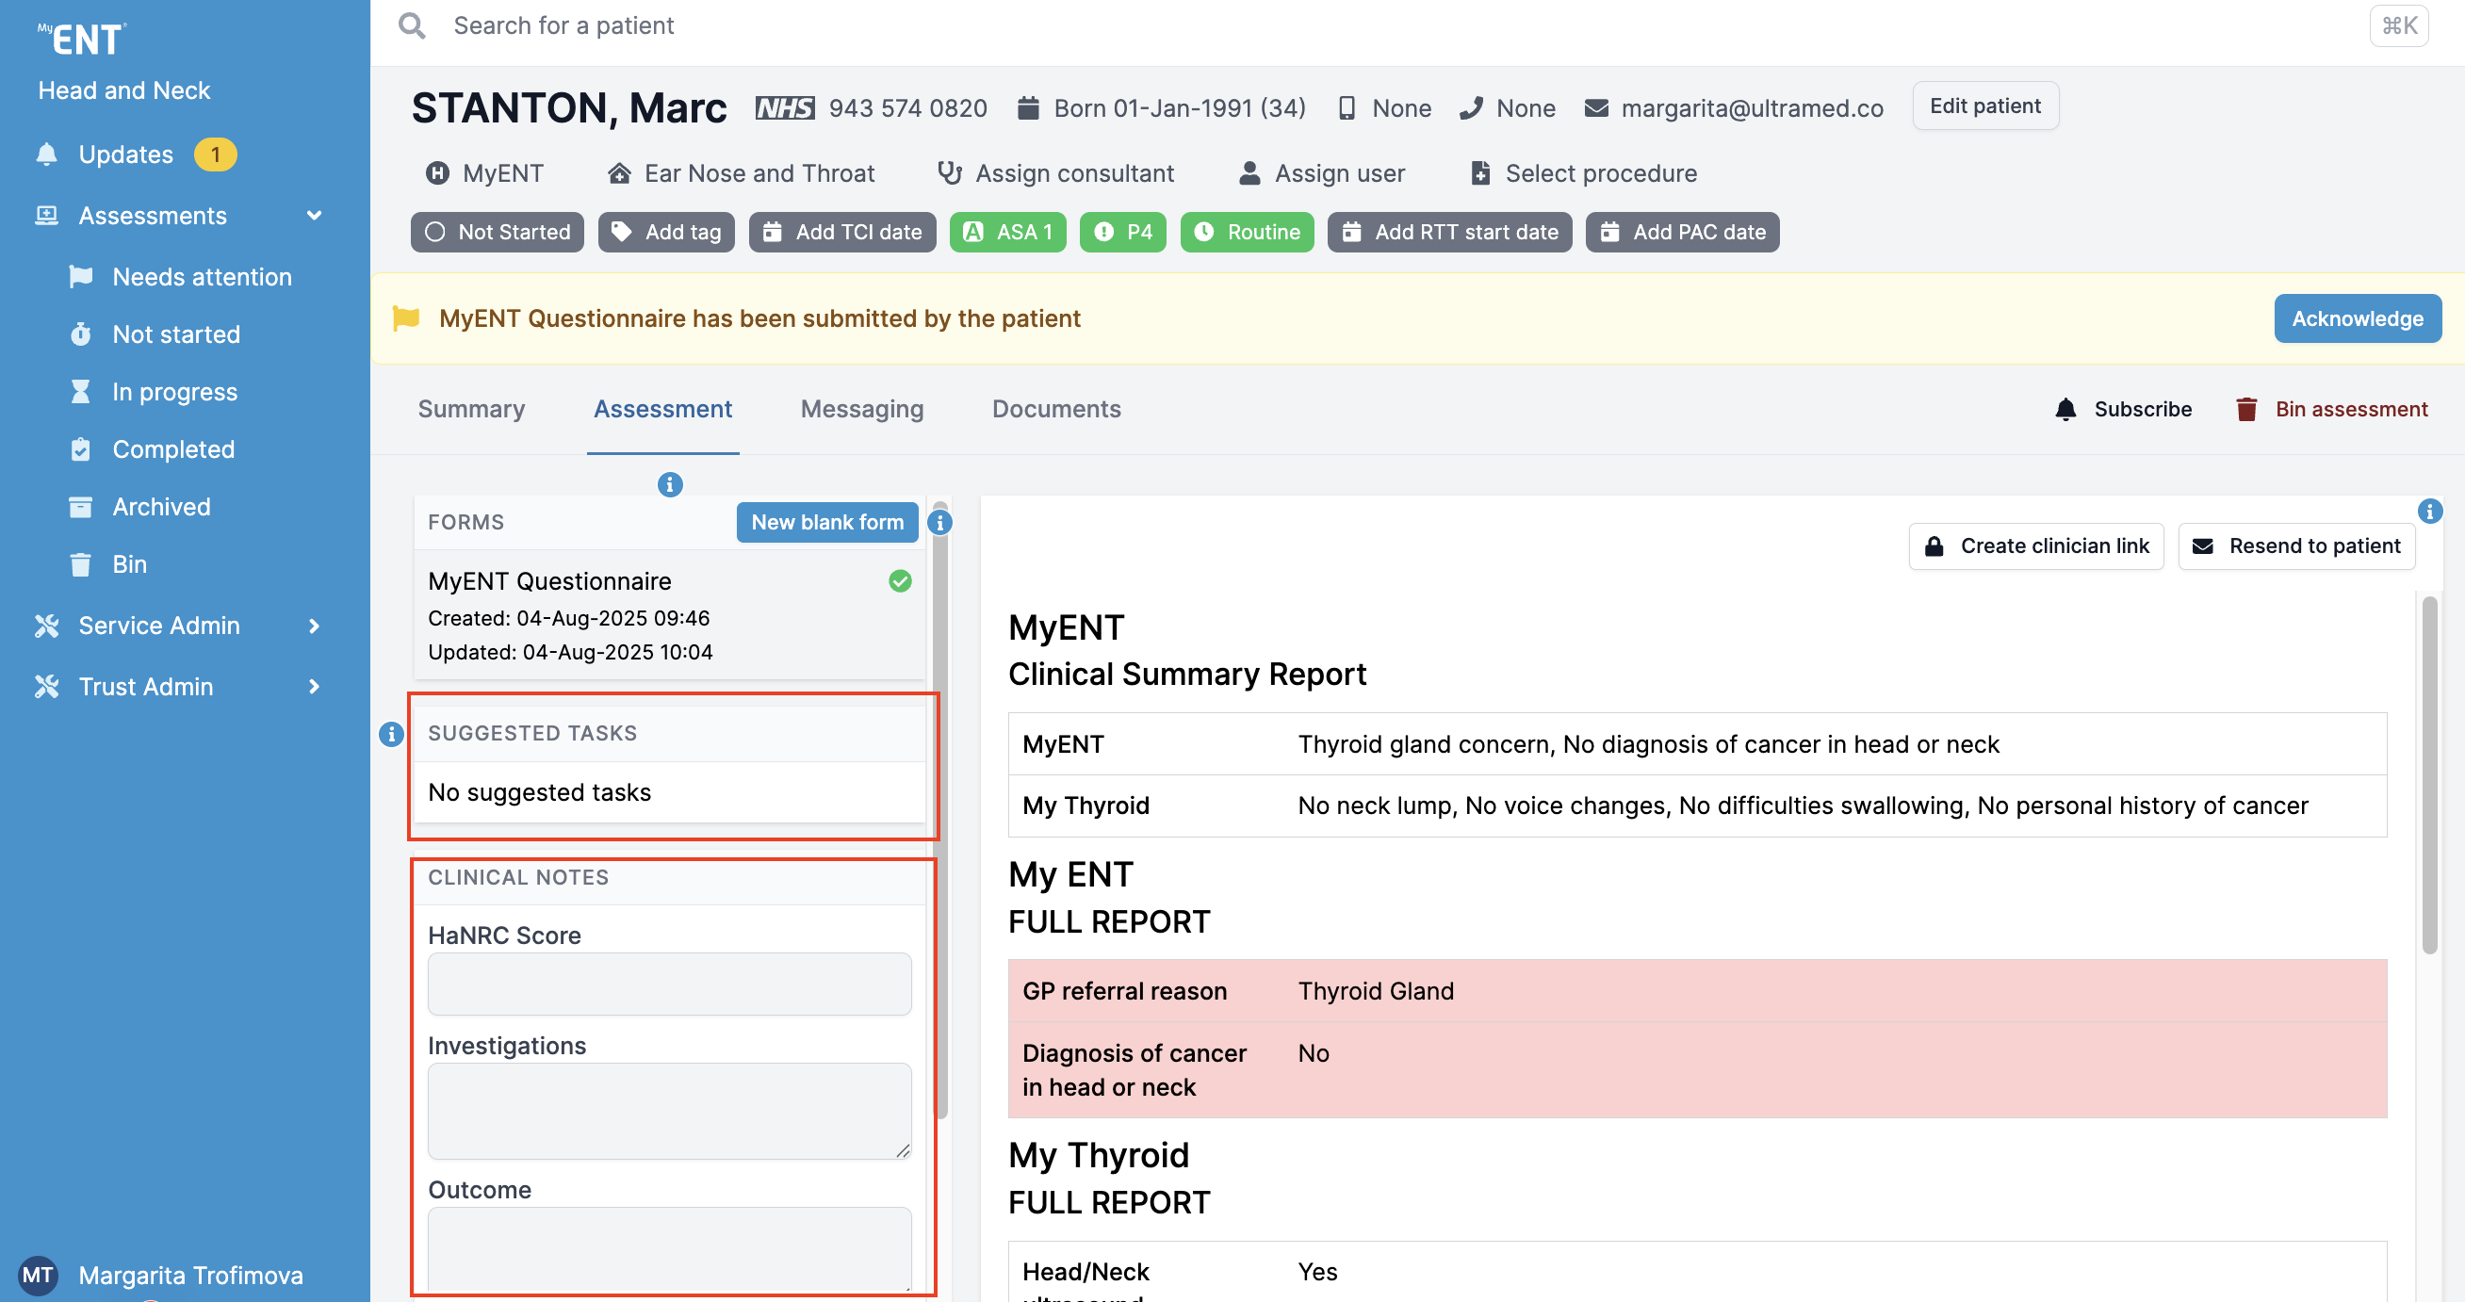Click the HaNRC Score input field
This screenshot has width=2465, height=1302.
[x=669, y=984]
